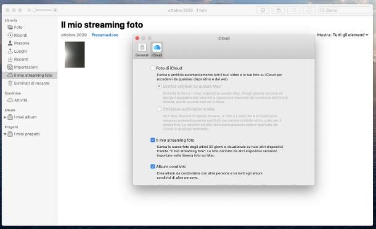The width and height of the screenshot is (376, 229).
Task: Open Mostra: Tutti gli elementi dropdown
Action: click(x=343, y=35)
